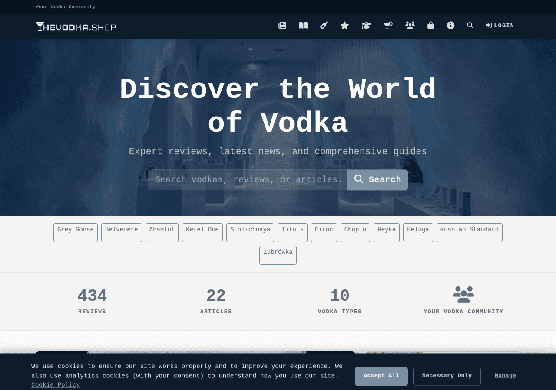This screenshot has width=556, height=390.
Task: Open the community people icon in navbar
Action: coord(410,26)
